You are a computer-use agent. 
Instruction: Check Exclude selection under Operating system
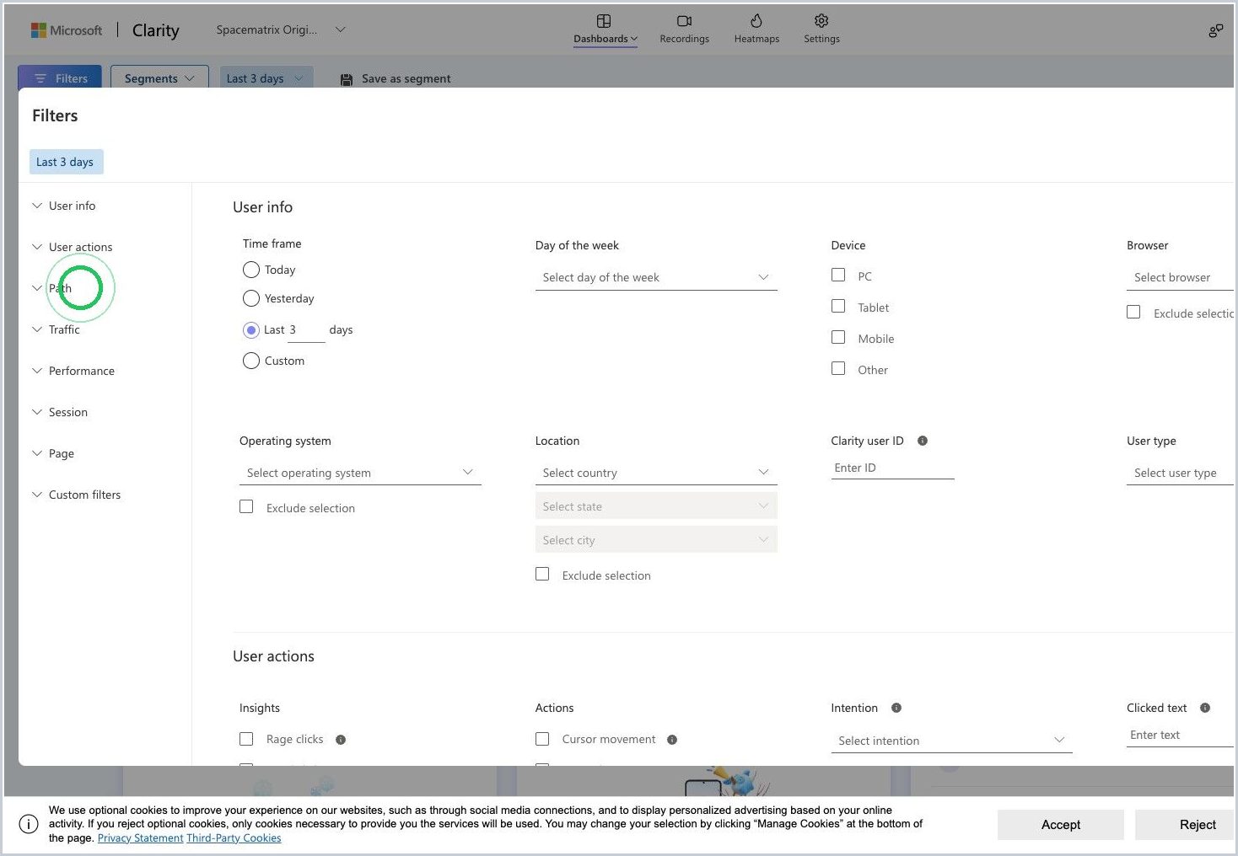point(246,506)
